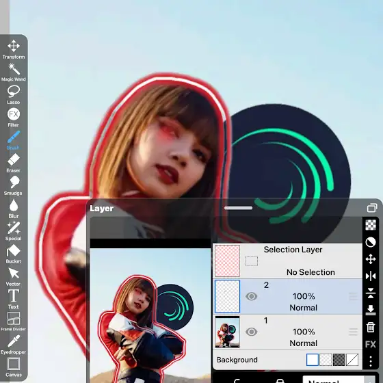The height and width of the screenshot is (383, 383).
Task: Select the Bucket fill tool
Action: pyautogui.click(x=14, y=254)
